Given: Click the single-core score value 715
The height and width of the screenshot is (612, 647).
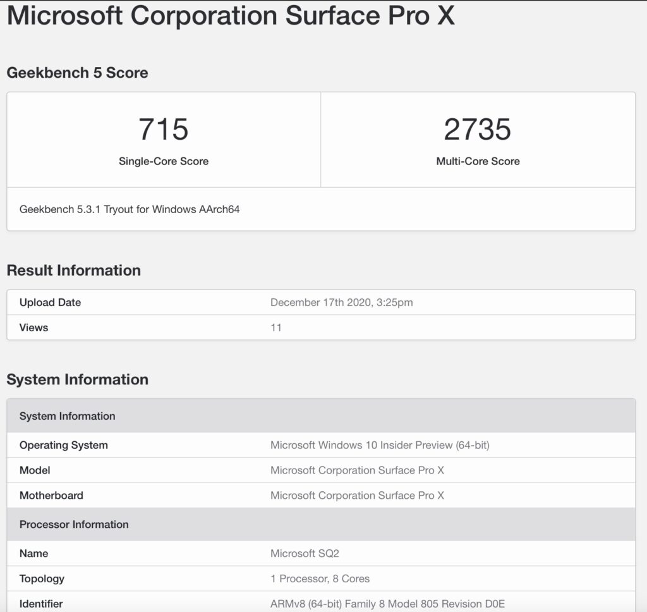Looking at the screenshot, I should coord(164,129).
